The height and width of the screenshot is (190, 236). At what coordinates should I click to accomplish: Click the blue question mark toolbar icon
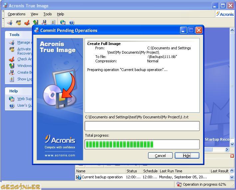72,23
